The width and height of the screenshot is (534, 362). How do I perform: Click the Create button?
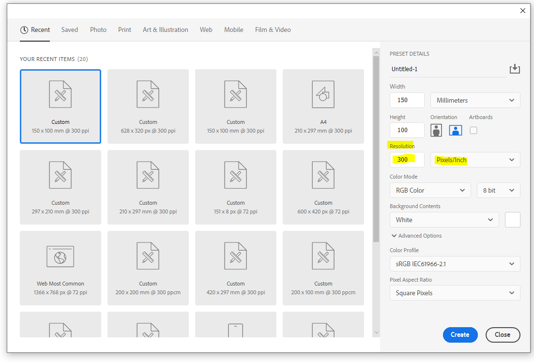460,334
